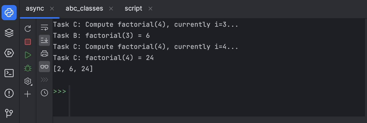Image resolution: width=367 pixels, height=123 pixels.
Task: Open console settings gear menu
Action: click(x=28, y=81)
